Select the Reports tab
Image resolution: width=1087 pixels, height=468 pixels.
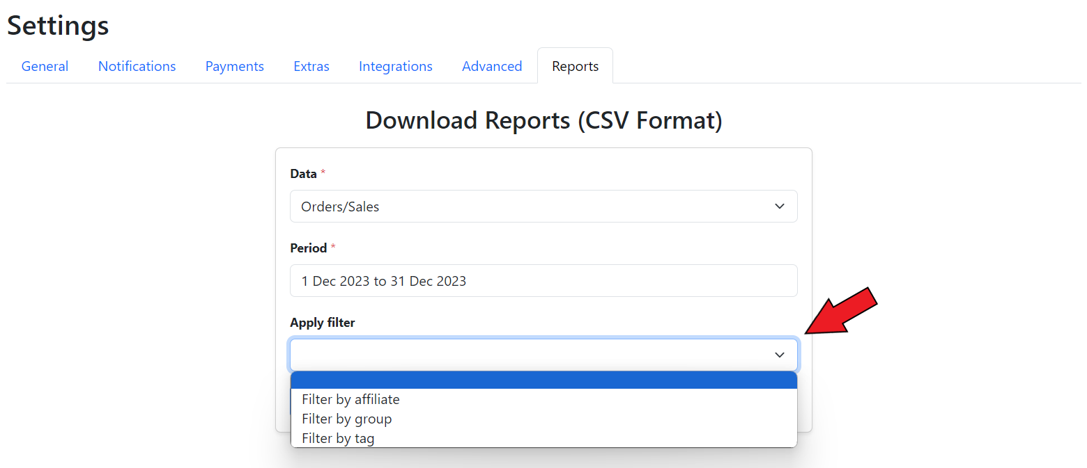pyautogui.click(x=575, y=67)
